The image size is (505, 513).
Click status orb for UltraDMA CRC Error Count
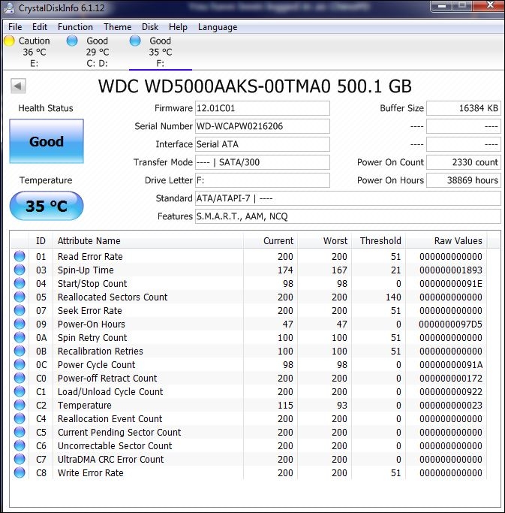point(20,459)
